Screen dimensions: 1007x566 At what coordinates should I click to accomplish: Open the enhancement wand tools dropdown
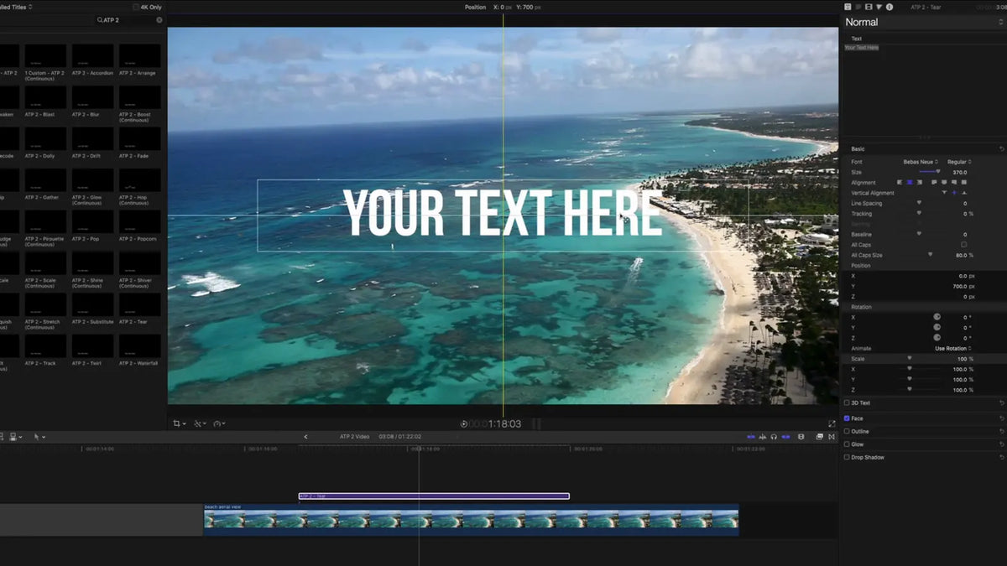point(200,423)
